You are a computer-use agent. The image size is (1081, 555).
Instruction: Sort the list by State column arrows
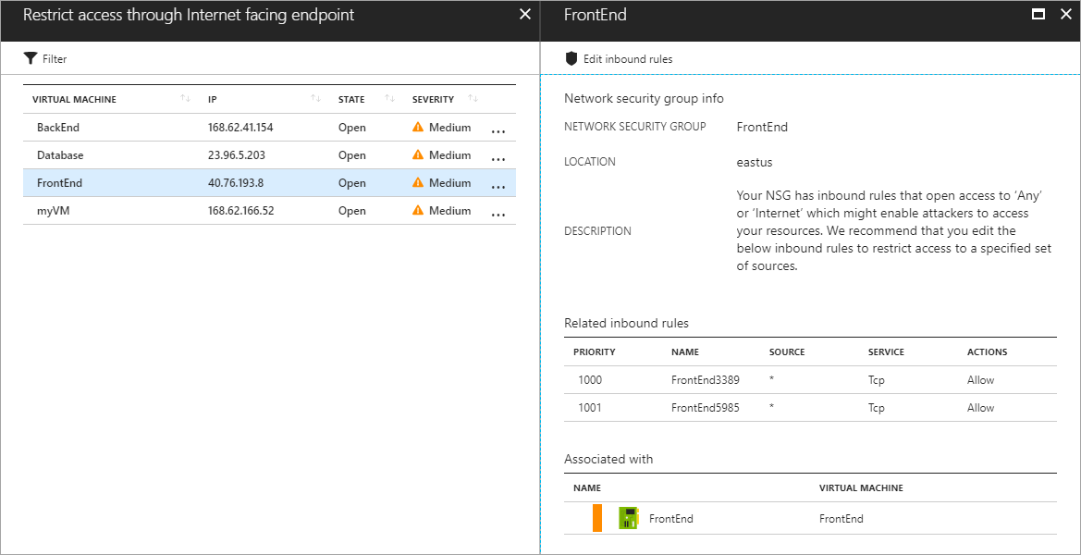(x=389, y=99)
